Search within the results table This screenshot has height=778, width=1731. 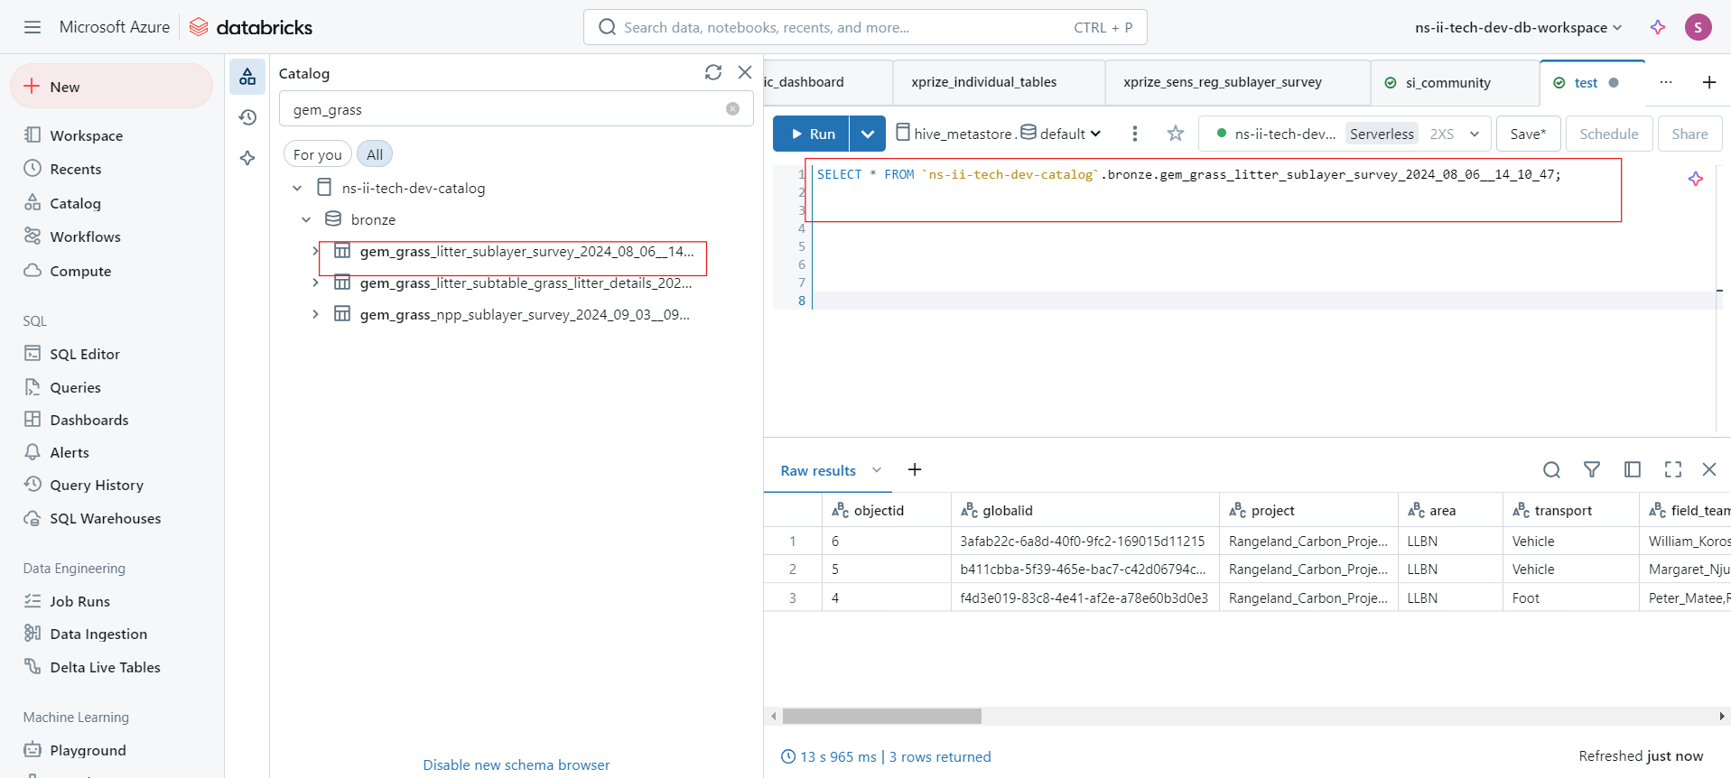pyautogui.click(x=1551, y=469)
